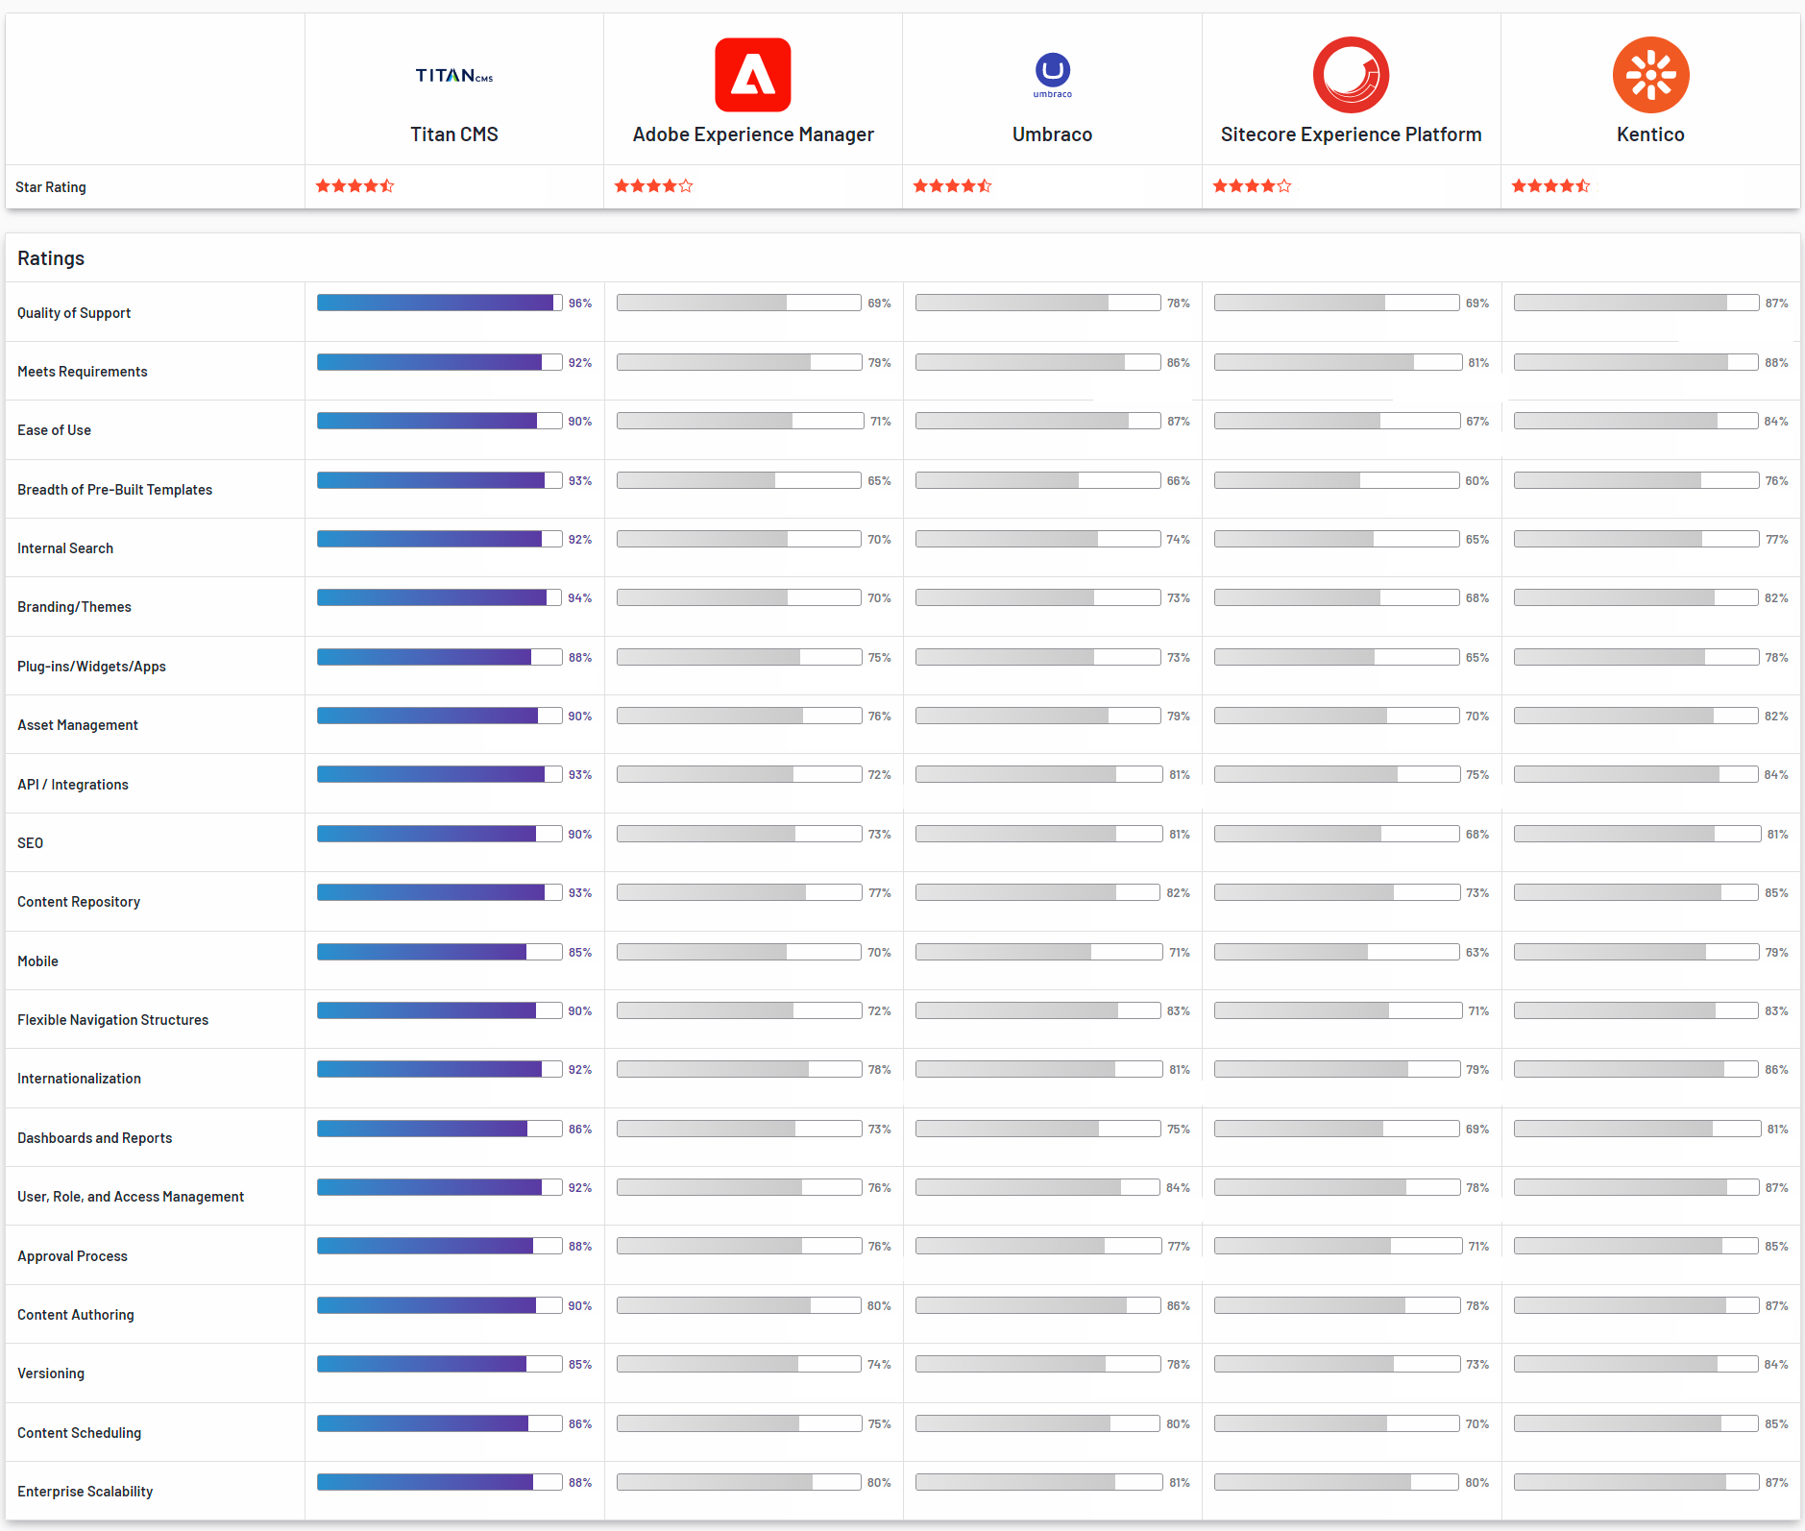Click the "SEO" rating row label
1805x1531 pixels.
[x=30, y=842]
